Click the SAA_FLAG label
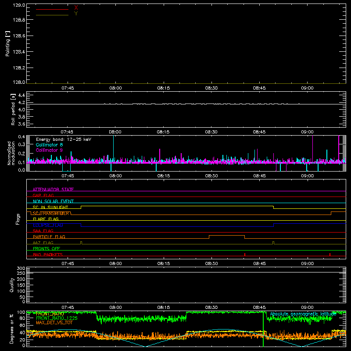This screenshot has width=351, height=351. pyautogui.click(x=43, y=231)
